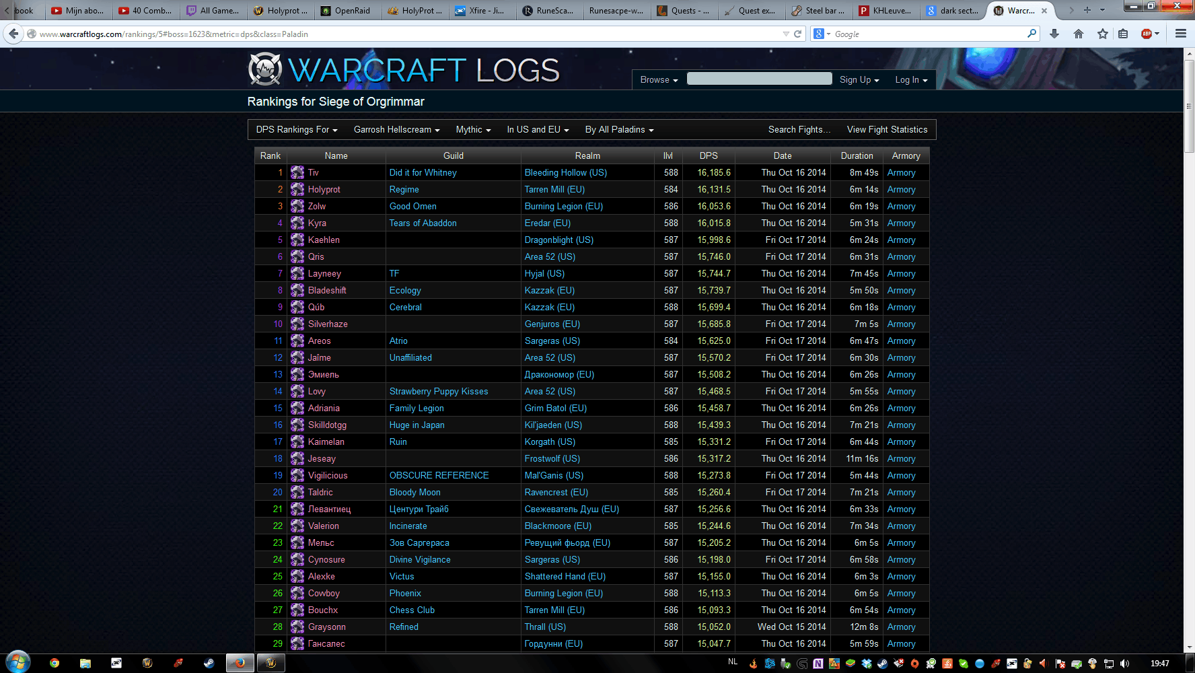
Task: Switch to the Steel bar tab
Action: pos(818,10)
